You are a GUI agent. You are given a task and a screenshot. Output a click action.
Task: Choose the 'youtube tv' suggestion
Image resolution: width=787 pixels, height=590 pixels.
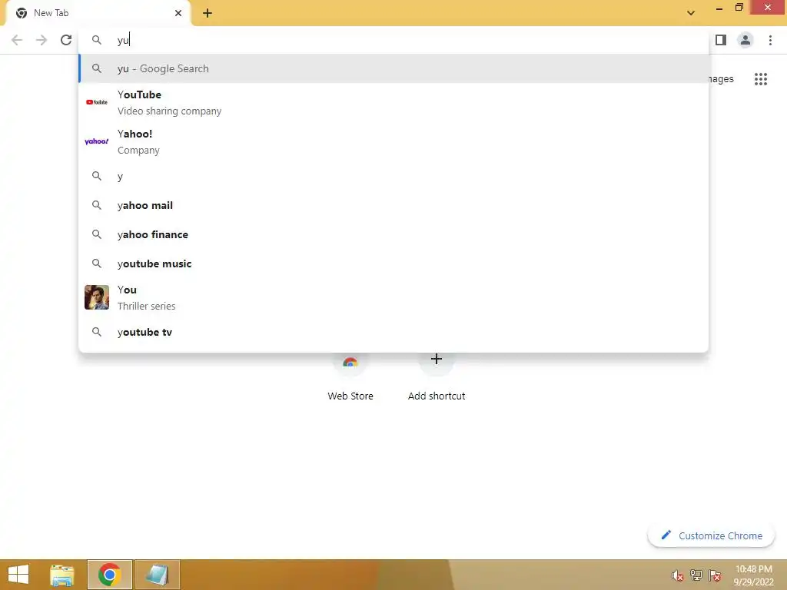[394, 332]
